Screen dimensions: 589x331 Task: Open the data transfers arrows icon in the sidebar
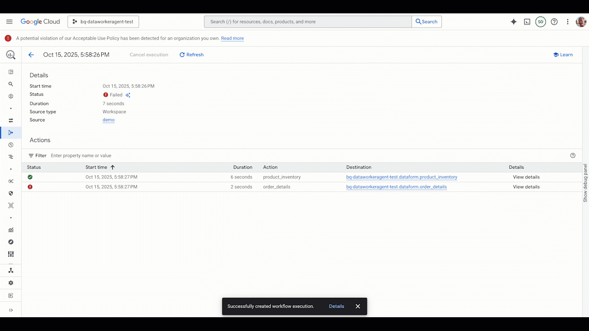[11, 120]
